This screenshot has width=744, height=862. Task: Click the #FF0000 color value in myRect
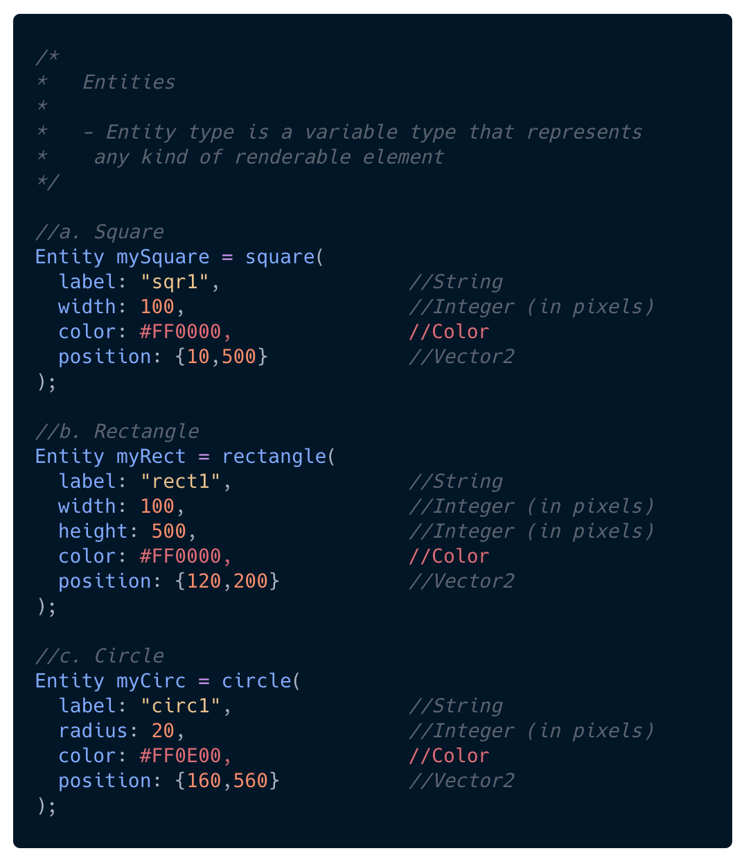point(180,556)
